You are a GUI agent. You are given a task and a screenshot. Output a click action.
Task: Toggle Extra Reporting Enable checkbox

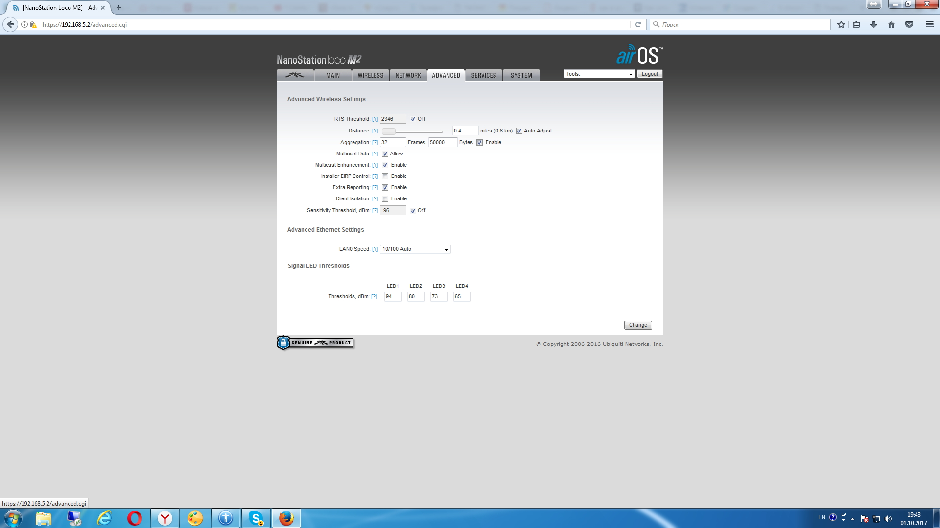click(385, 188)
